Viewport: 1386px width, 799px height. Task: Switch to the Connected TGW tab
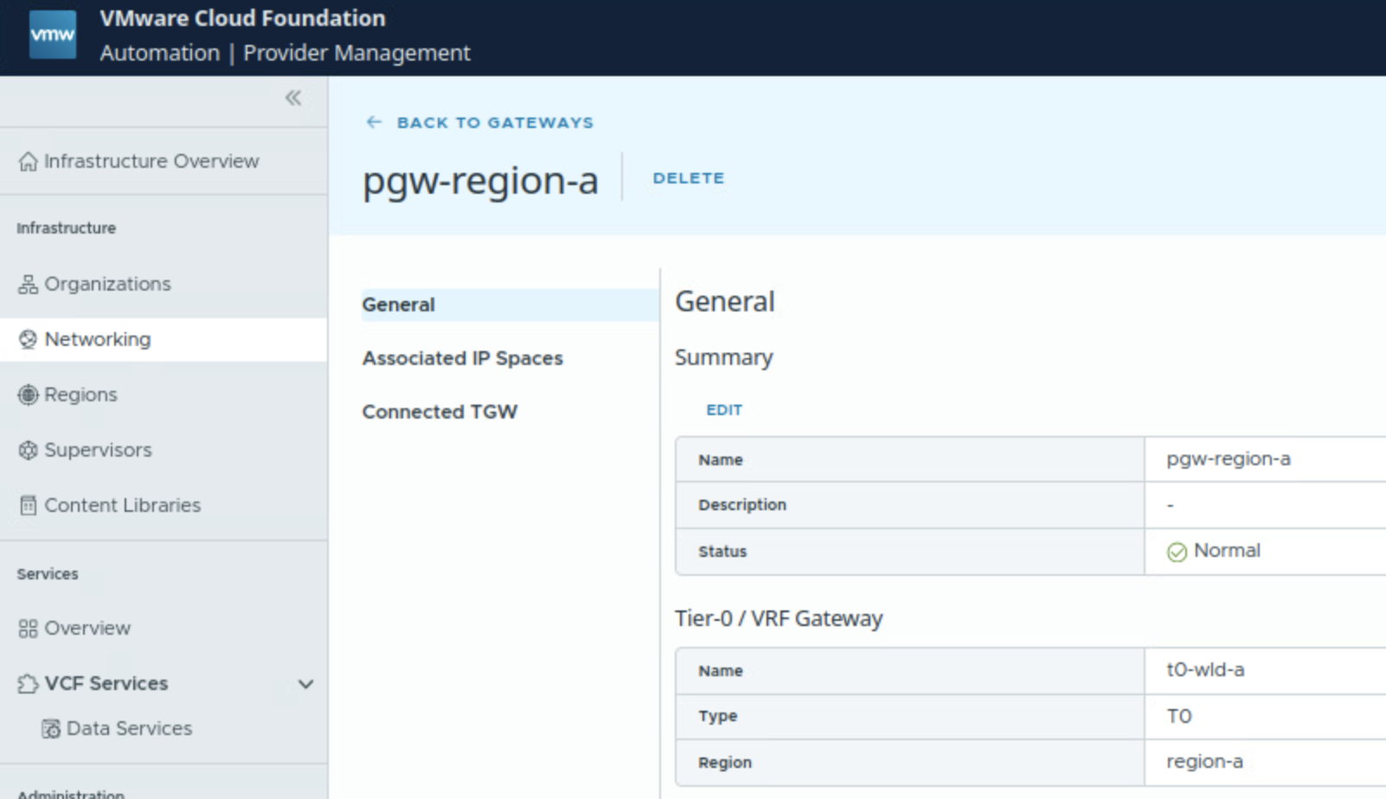coord(440,412)
